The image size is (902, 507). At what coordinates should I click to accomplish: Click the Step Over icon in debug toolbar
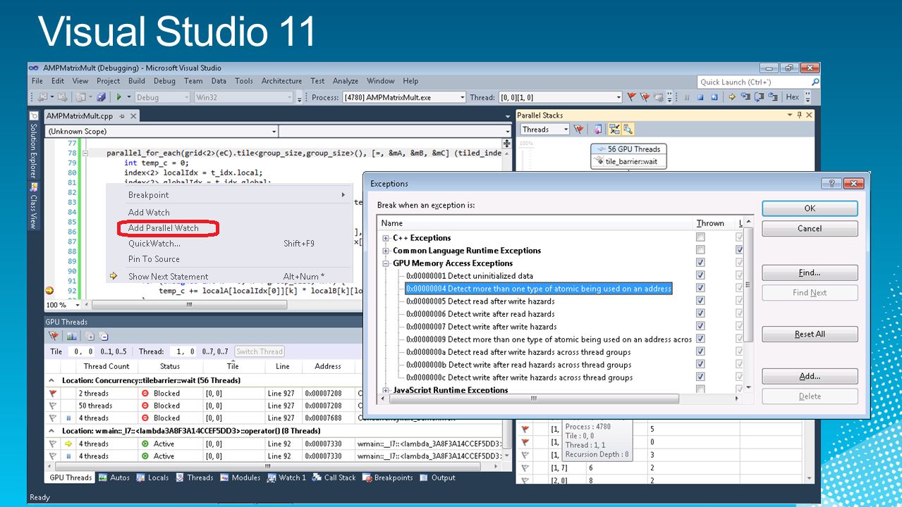(x=760, y=97)
